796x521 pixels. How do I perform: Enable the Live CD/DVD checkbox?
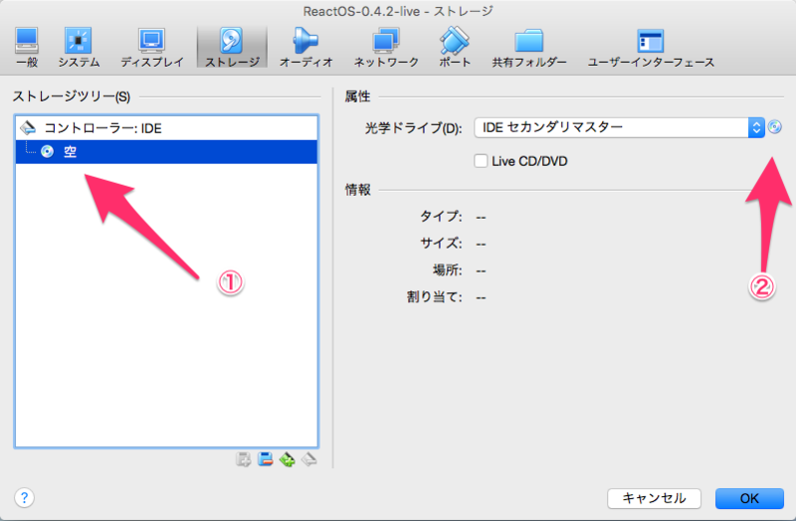[481, 161]
